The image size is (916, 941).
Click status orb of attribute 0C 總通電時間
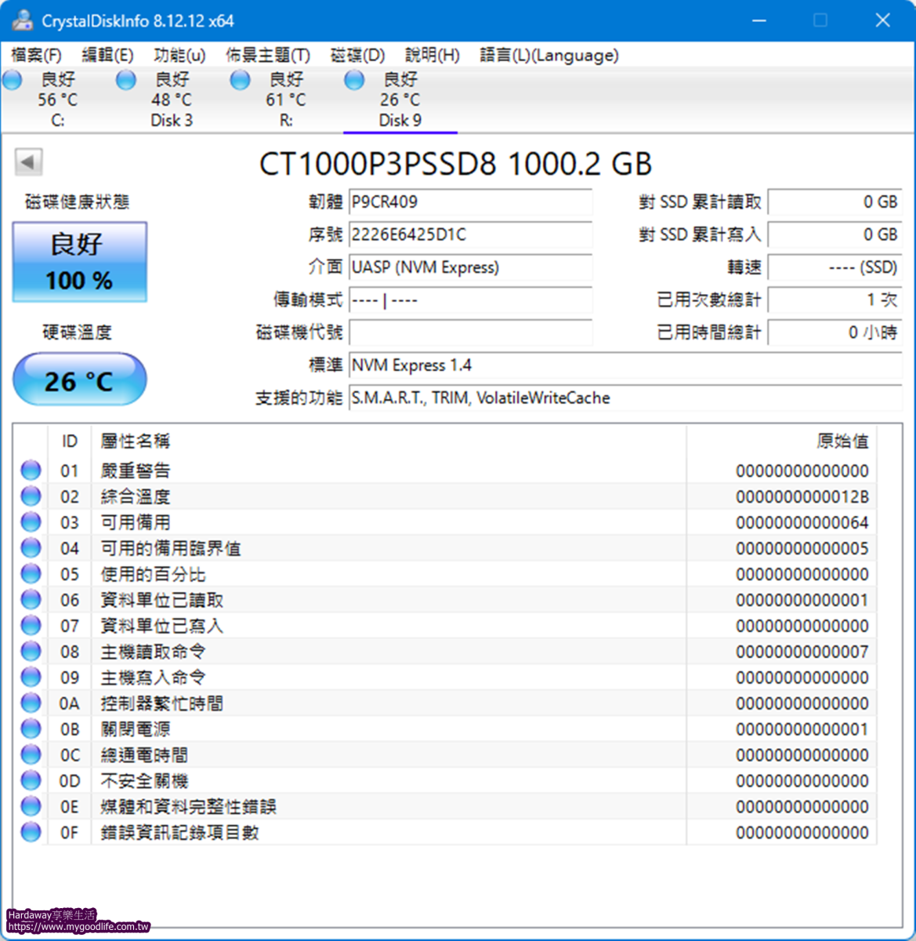(x=31, y=755)
